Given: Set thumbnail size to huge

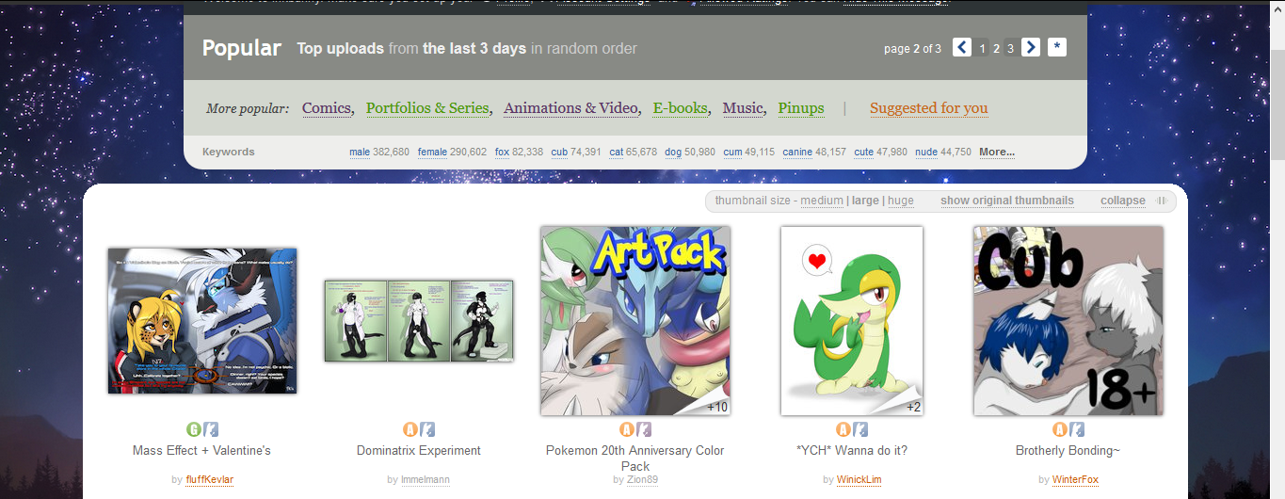Looking at the screenshot, I should tap(901, 201).
